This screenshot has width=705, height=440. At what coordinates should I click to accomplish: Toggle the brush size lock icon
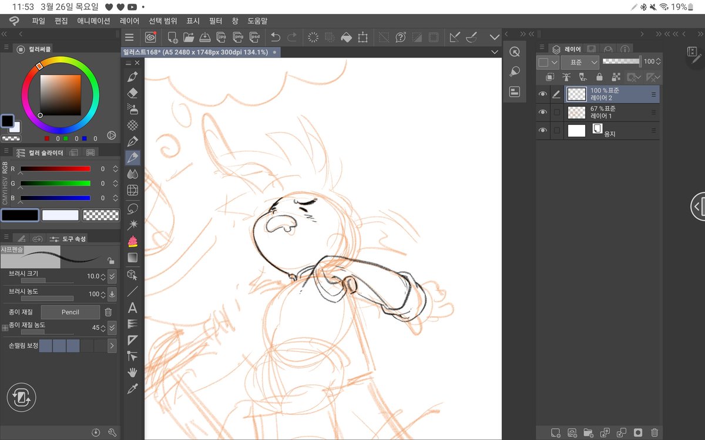(x=110, y=260)
